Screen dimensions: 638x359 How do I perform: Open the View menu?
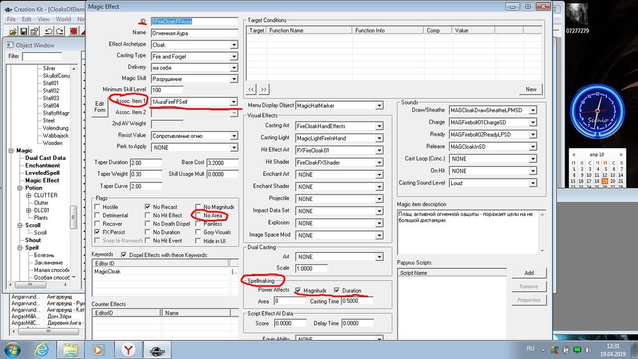[44, 19]
